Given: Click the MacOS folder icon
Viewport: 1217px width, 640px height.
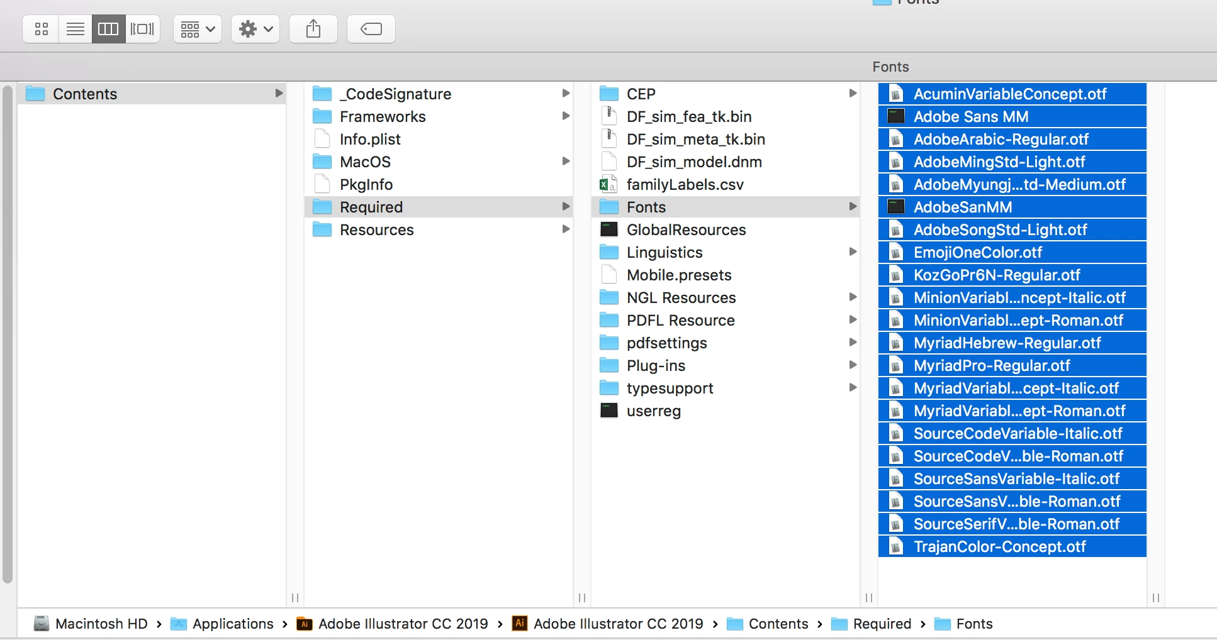Looking at the screenshot, I should click(x=322, y=162).
